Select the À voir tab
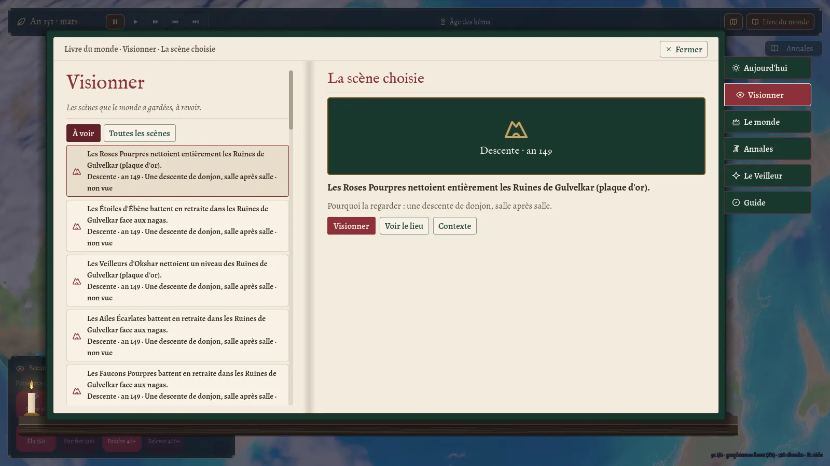830x466 pixels. pyautogui.click(x=84, y=133)
